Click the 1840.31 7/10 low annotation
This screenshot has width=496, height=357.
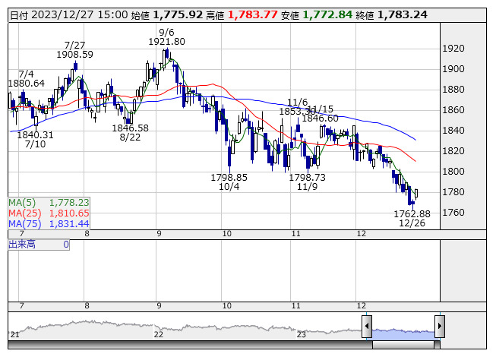pyautogui.click(x=35, y=140)
